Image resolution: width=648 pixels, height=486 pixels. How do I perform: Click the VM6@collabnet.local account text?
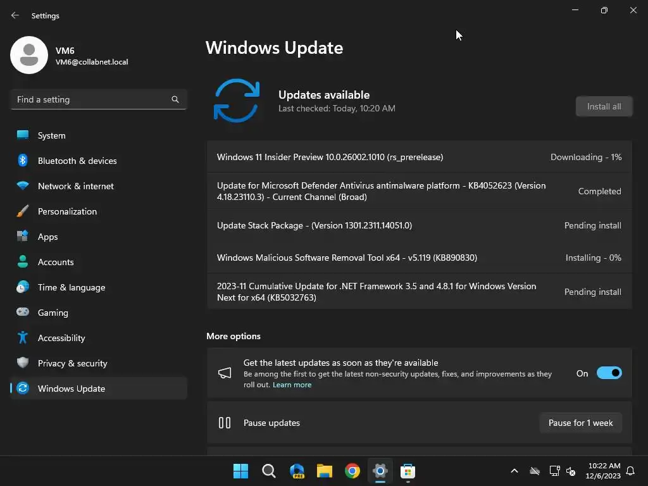point(92,62)
